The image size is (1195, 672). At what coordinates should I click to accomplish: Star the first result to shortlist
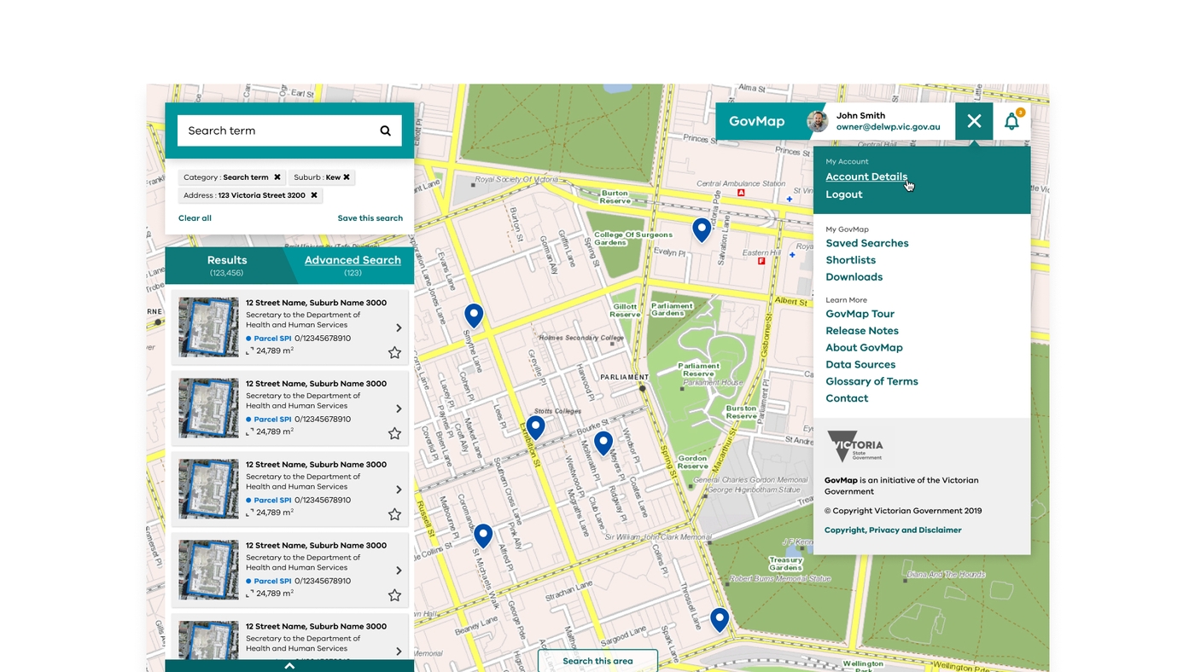point(394,352)
